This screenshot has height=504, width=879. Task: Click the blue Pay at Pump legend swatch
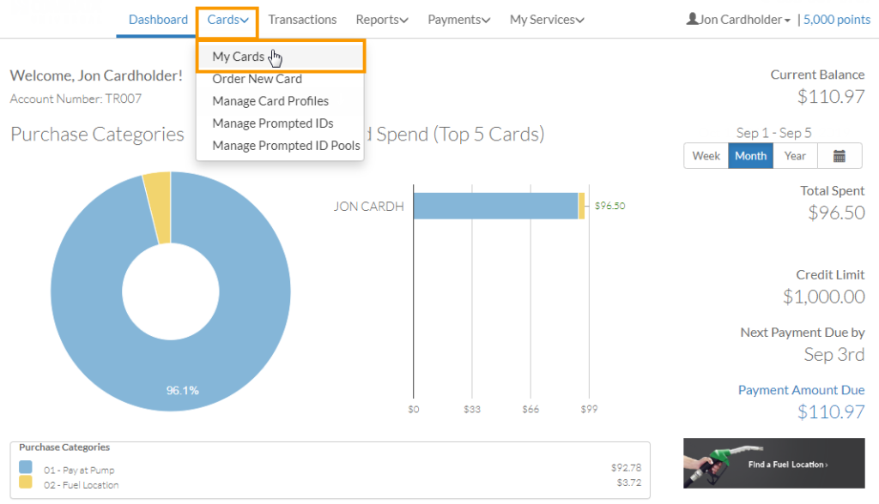tap(25, 467)
